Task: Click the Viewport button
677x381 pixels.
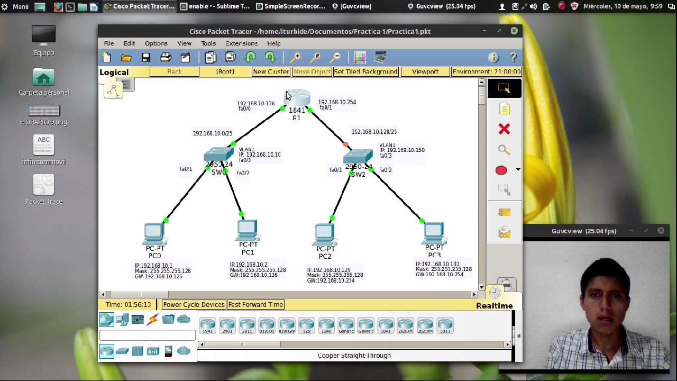Action: 425,71
